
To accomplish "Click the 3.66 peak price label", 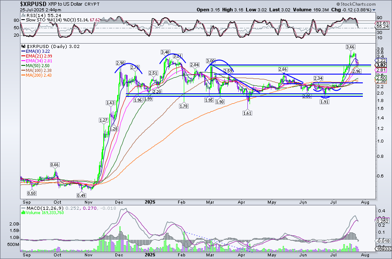I will [351, 47].
